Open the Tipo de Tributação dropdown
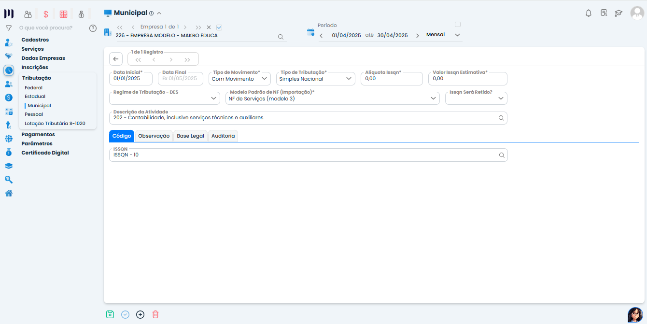The image size is (647, 324). click(349, 79)
